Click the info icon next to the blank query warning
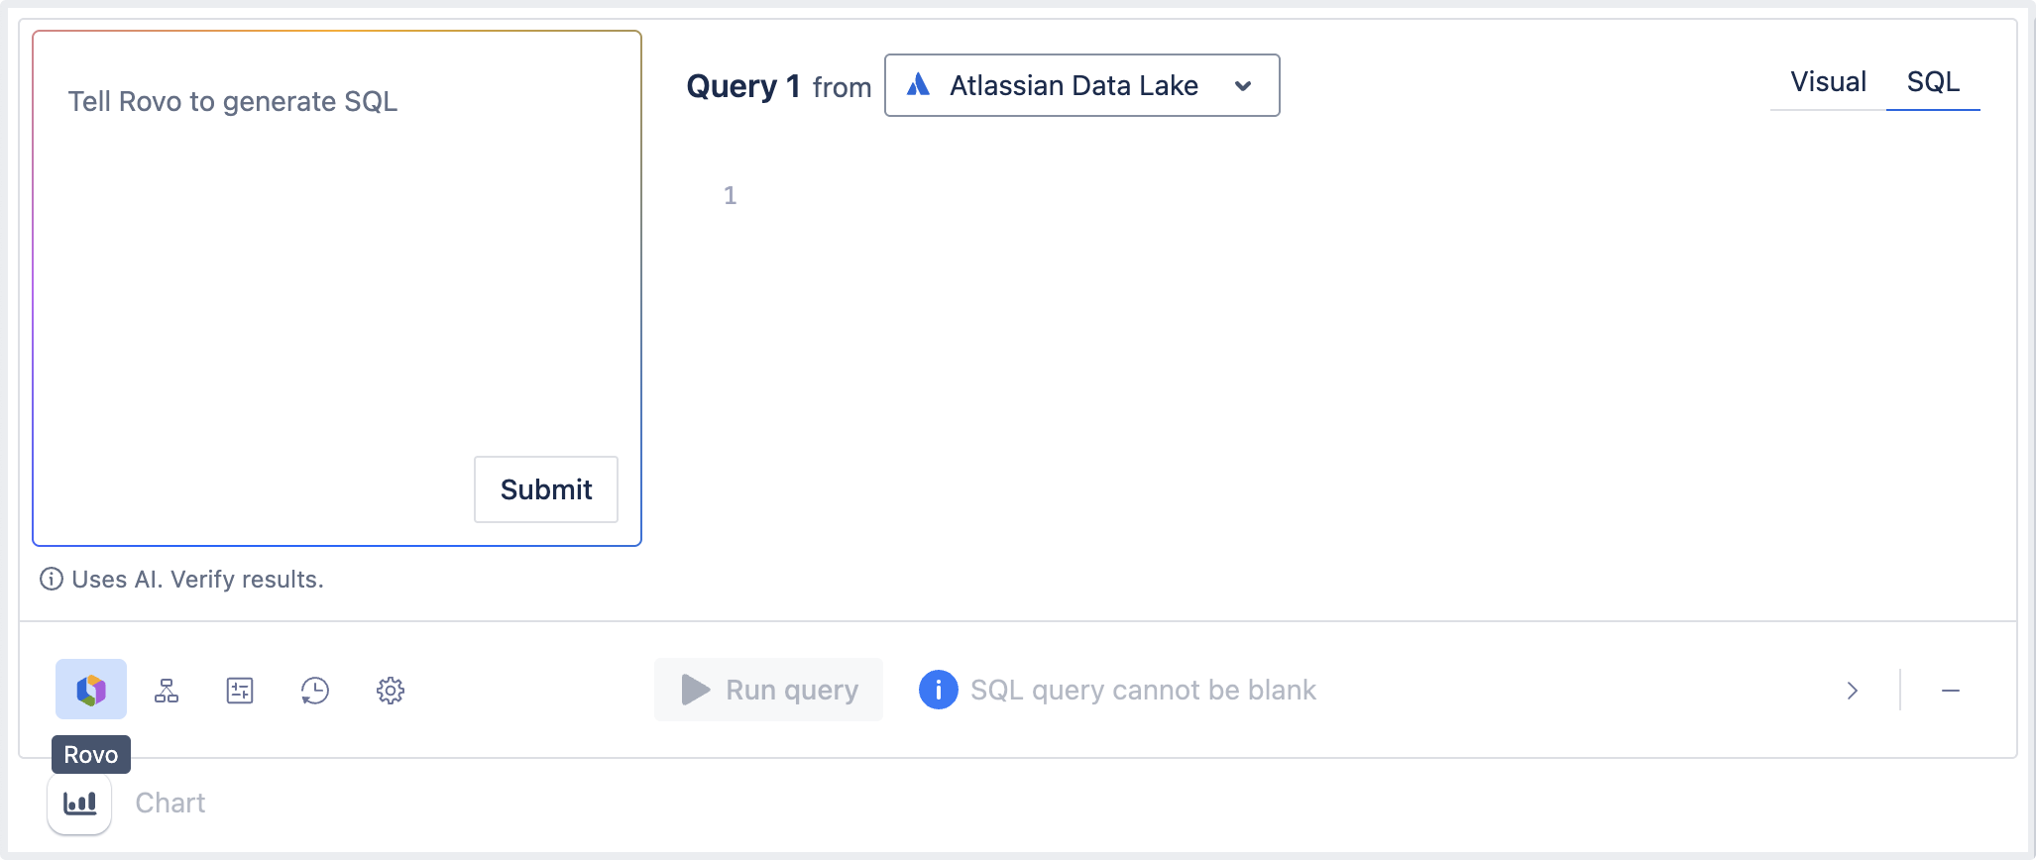The image size is (2036, 860). click(x=936, y=690)
